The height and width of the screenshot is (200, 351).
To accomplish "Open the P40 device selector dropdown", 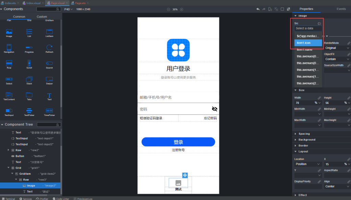I will [x=68, y=10].
